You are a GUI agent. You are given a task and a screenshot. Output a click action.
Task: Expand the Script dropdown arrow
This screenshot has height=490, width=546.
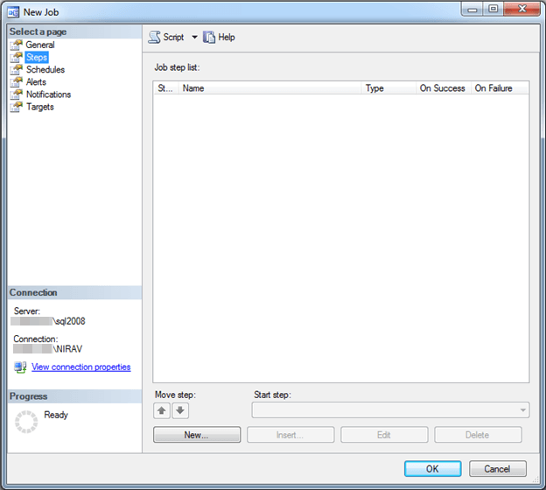click(194, 37)
